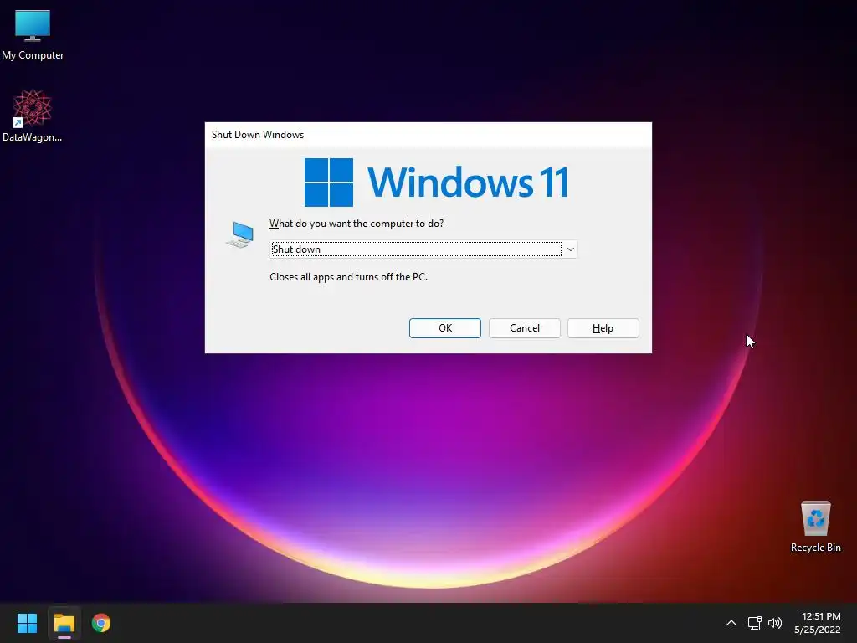857x643 pixels.
Task: Open the Windows Start menu
Action: pyautogui.click(x=27, y=623)
